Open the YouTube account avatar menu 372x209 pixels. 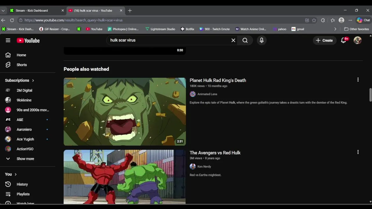coord(357,40)
